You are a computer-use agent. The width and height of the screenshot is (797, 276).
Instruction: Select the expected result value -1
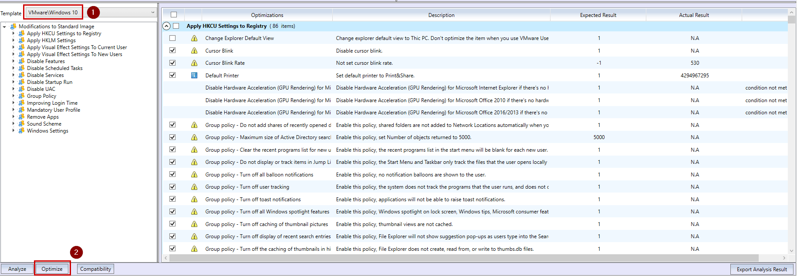[599, 63]
